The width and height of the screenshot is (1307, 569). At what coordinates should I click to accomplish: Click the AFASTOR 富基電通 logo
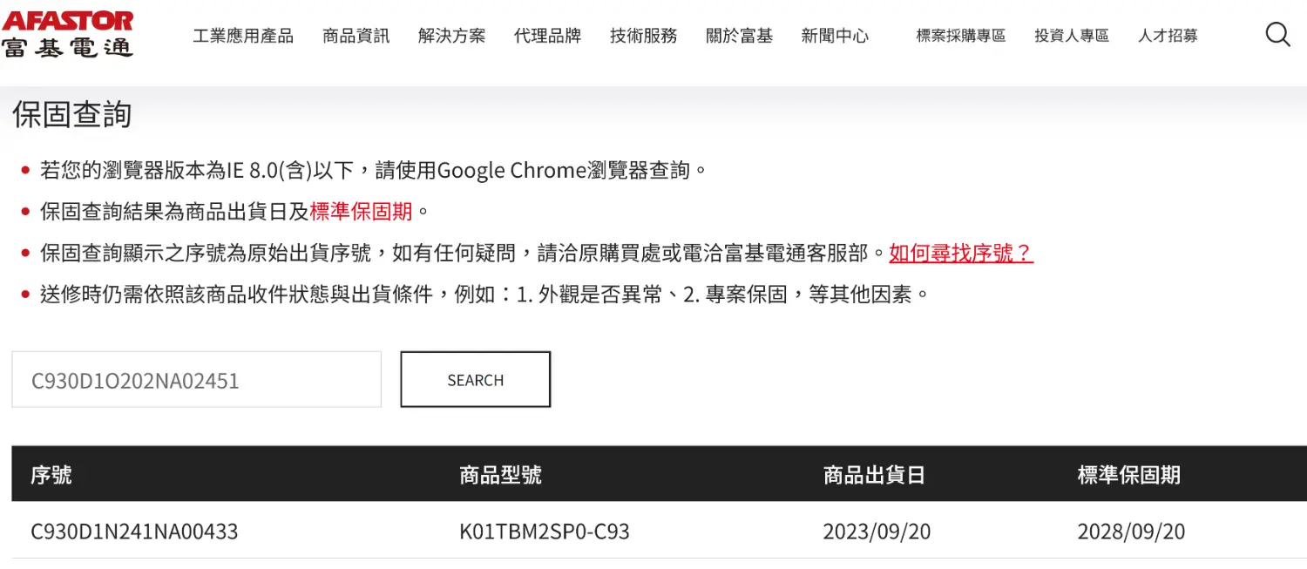click(x=67, y=34)
